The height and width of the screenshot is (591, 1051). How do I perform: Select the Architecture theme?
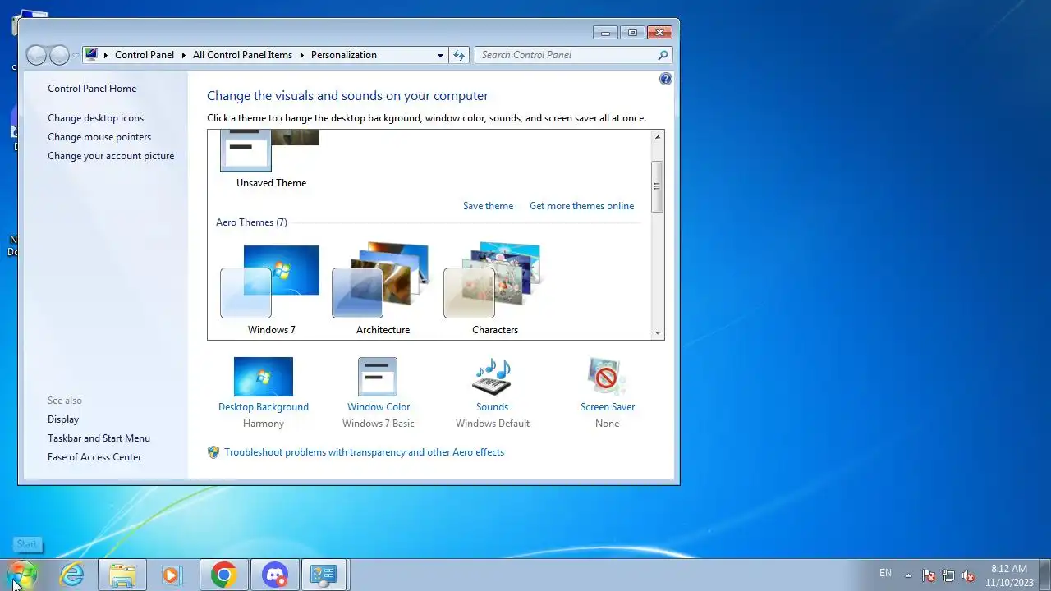[x=383, y=289]
